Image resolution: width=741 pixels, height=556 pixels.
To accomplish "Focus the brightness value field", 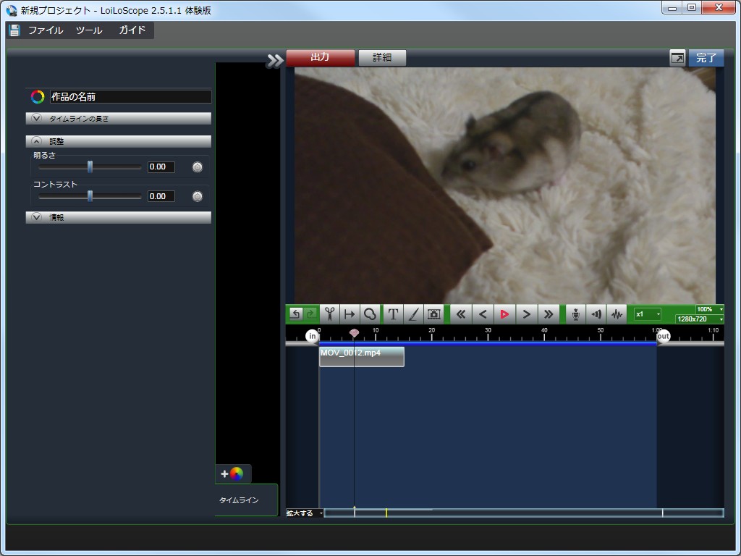I will pos(161,167).
